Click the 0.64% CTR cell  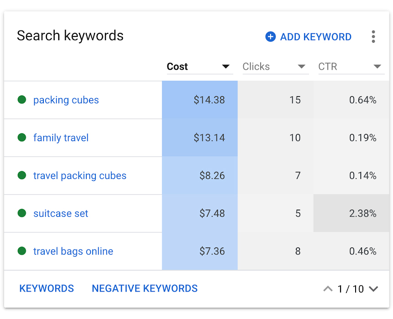coord(351,100)
